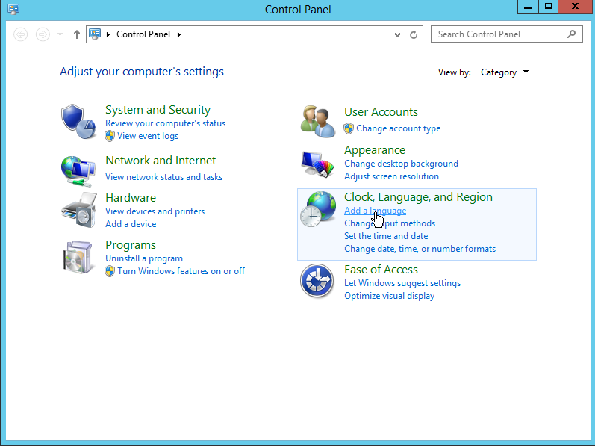Screen dimensions: 595x446
Task: Click the search magnifier icon
Action: (x=571, y=34)
